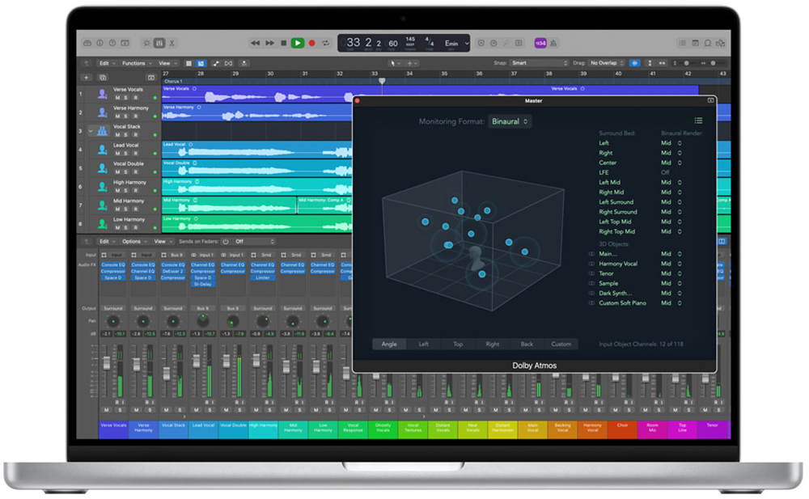
Task: Record-enable the Lead Vocal track
Action: [x=136, y=154]
